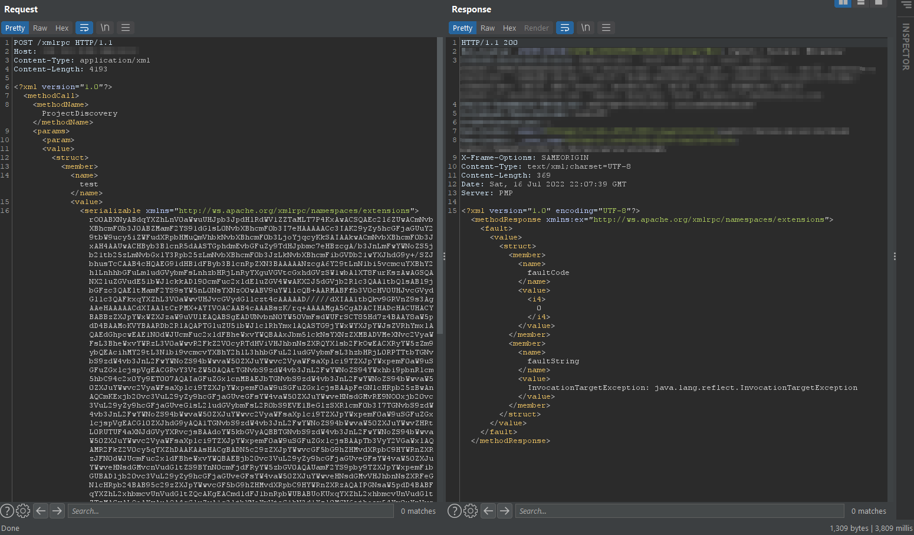The image size is (914, 535).
Task: Click 'Content-Length: 369' response header
Action: [506, 175]
